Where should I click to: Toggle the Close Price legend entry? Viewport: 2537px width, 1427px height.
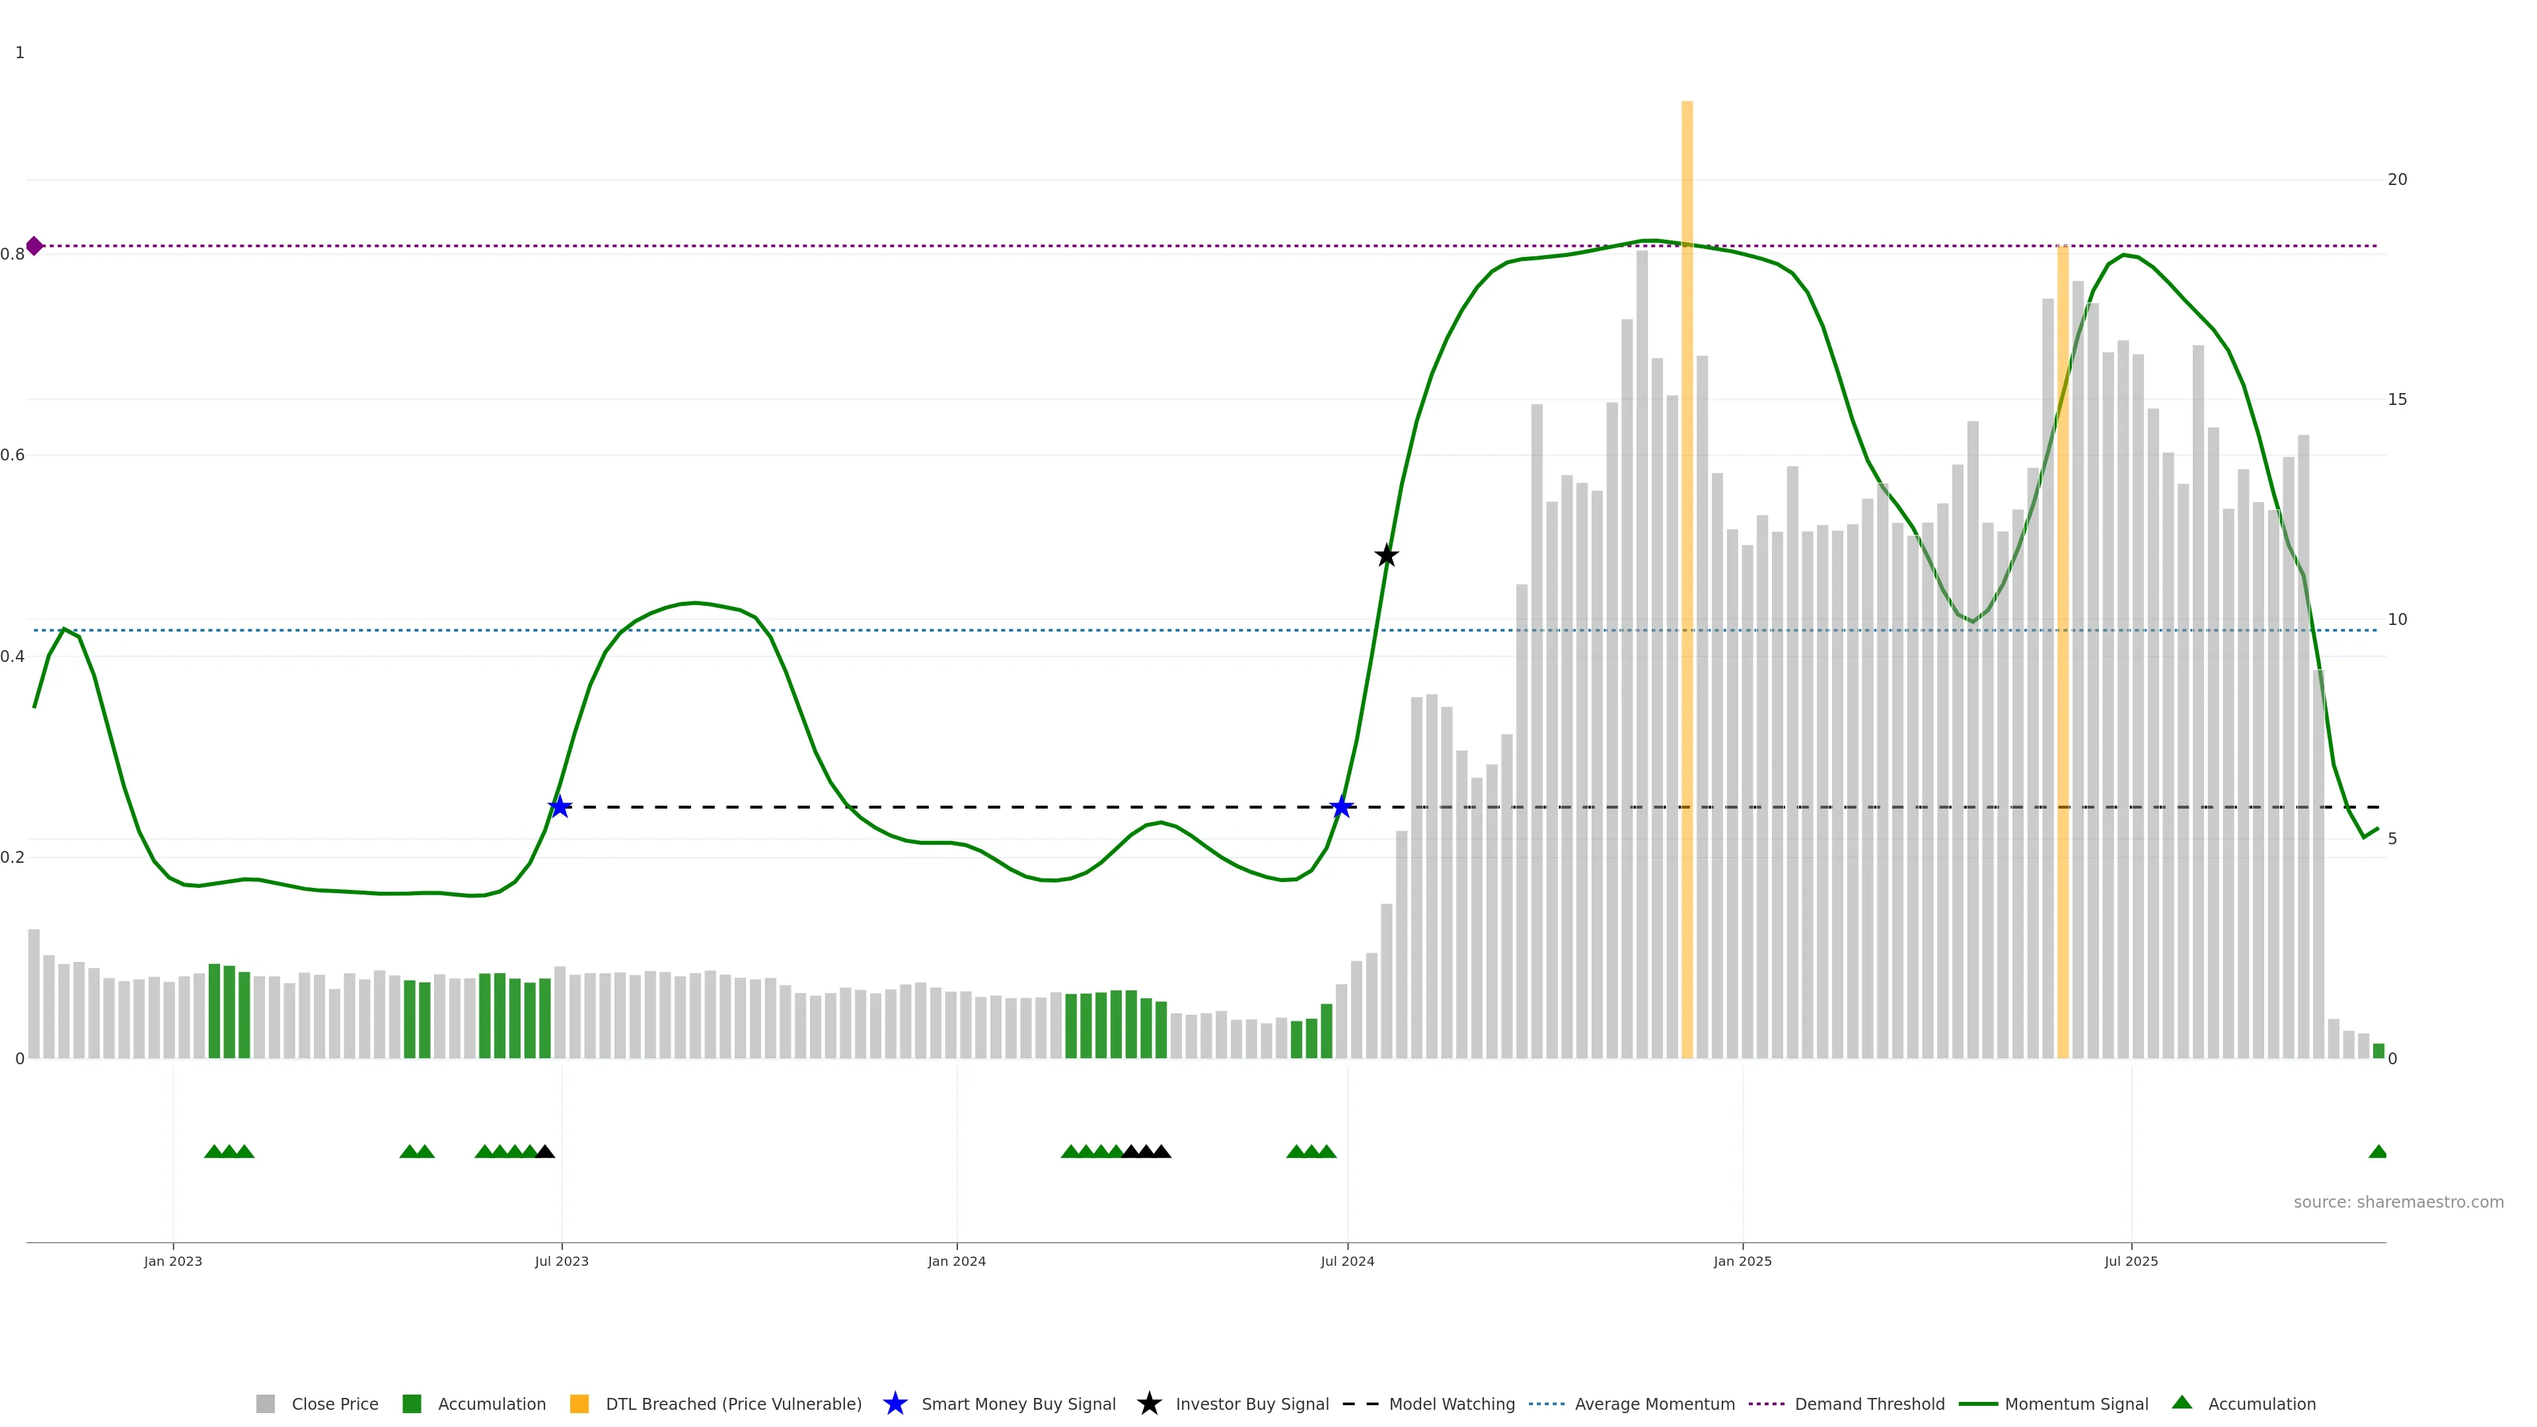pyautogui.click(x=334, y=1403)
